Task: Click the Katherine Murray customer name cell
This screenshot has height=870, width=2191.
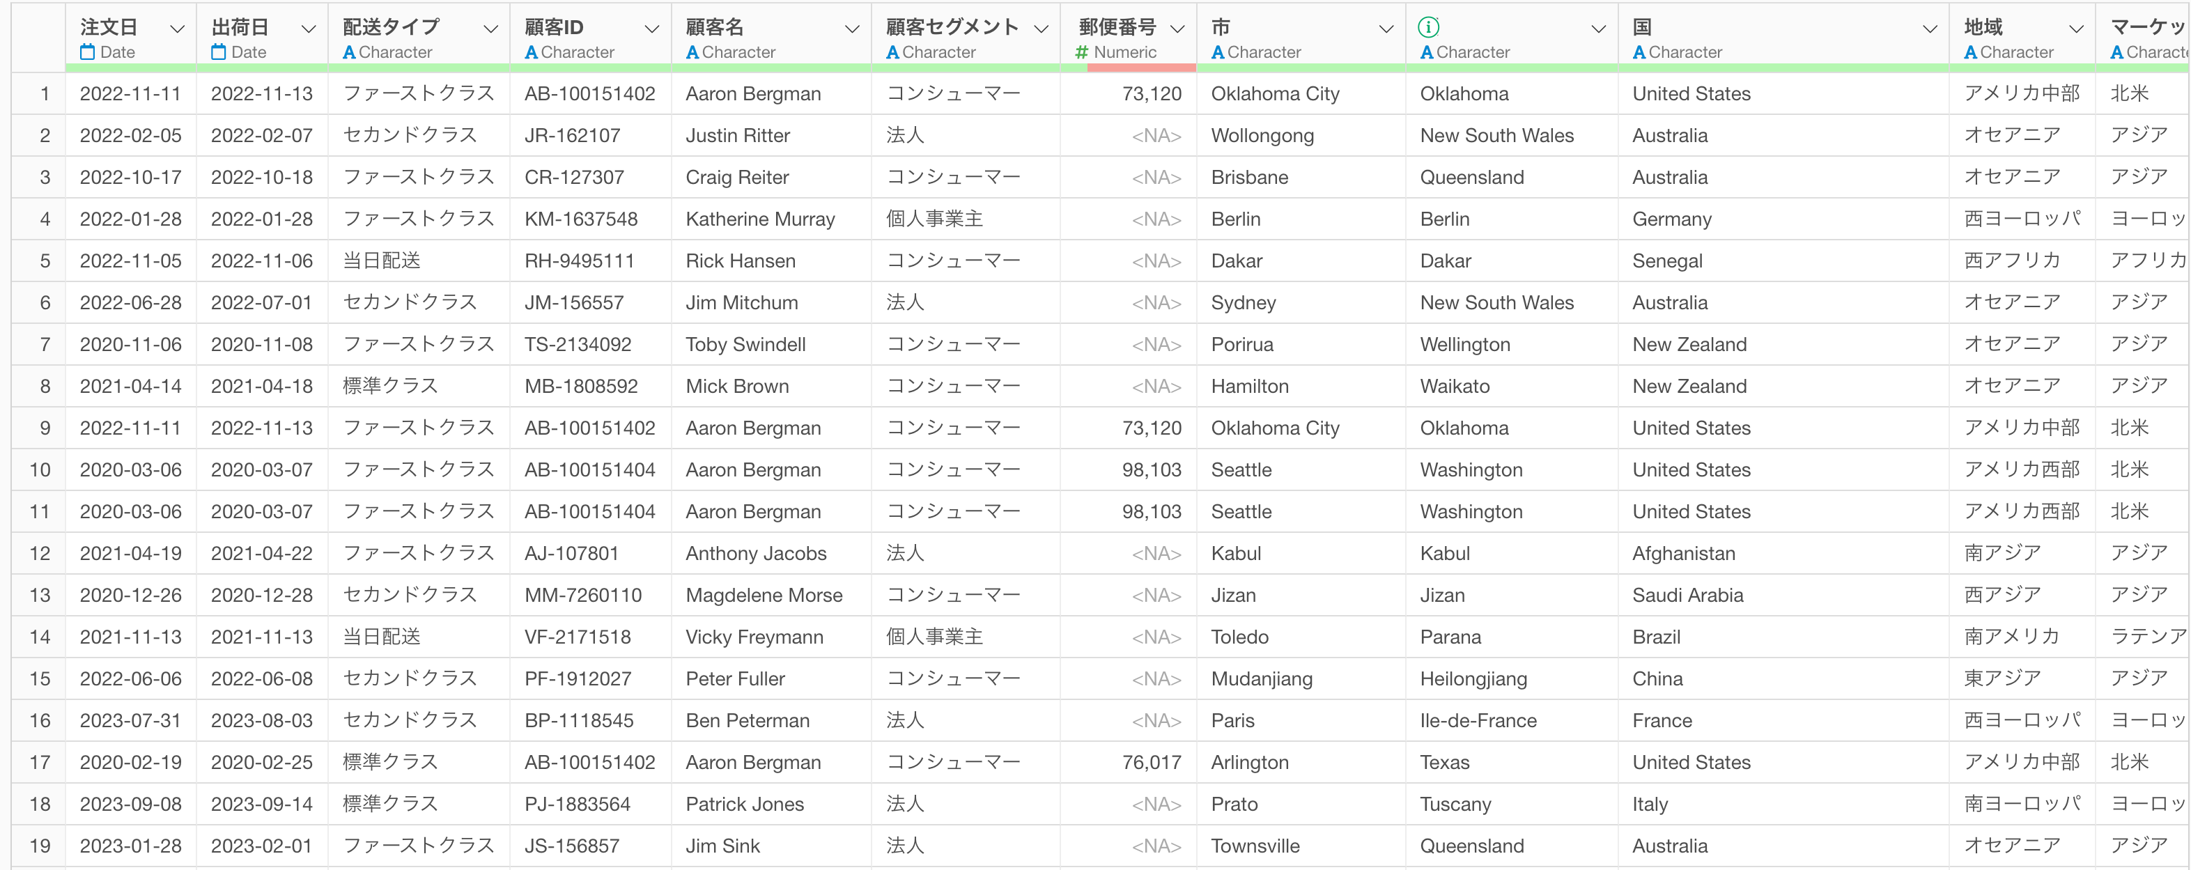Action: 759,219
